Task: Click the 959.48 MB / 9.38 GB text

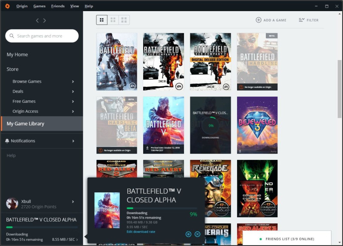Action: [x=142, y=222]
